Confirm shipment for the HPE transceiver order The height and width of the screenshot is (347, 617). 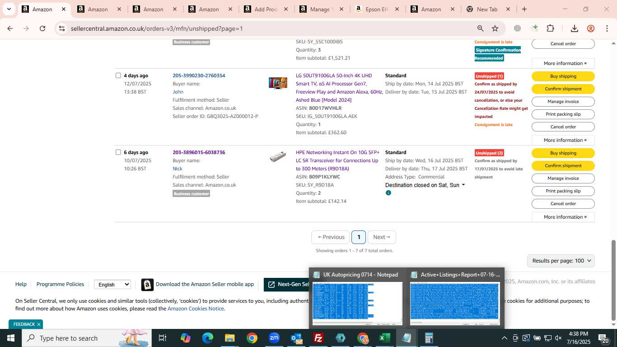point(563,165)
